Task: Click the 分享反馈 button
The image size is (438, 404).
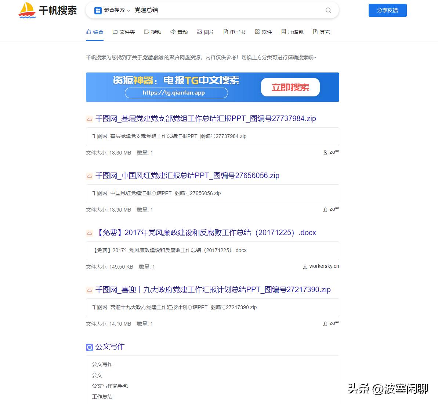Action: 387,10
